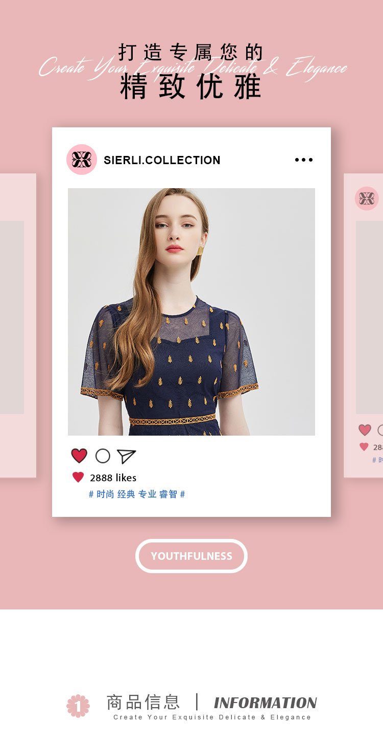Like the post with the large heart icon

click(79, 456)
